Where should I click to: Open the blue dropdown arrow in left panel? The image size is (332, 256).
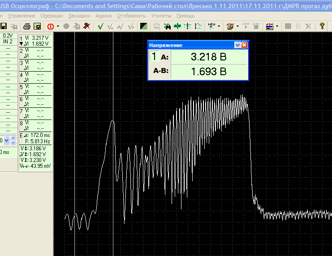click(x=7, y=140)
